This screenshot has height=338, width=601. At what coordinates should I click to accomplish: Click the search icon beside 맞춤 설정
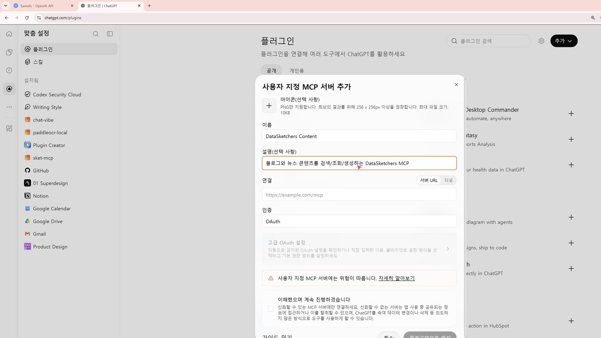coord(96,34)
